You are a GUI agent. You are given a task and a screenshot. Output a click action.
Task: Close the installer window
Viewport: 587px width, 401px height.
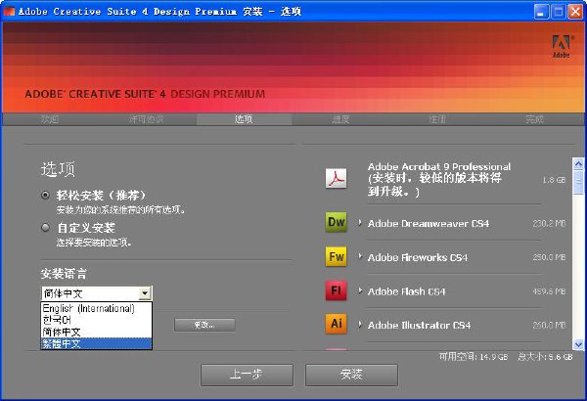coord(575,12)
